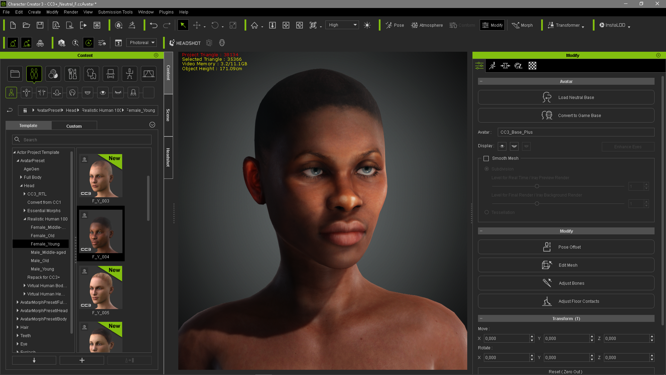Click the Real Time level slider handle
The image size is (666, 375).
pos(537,186)
